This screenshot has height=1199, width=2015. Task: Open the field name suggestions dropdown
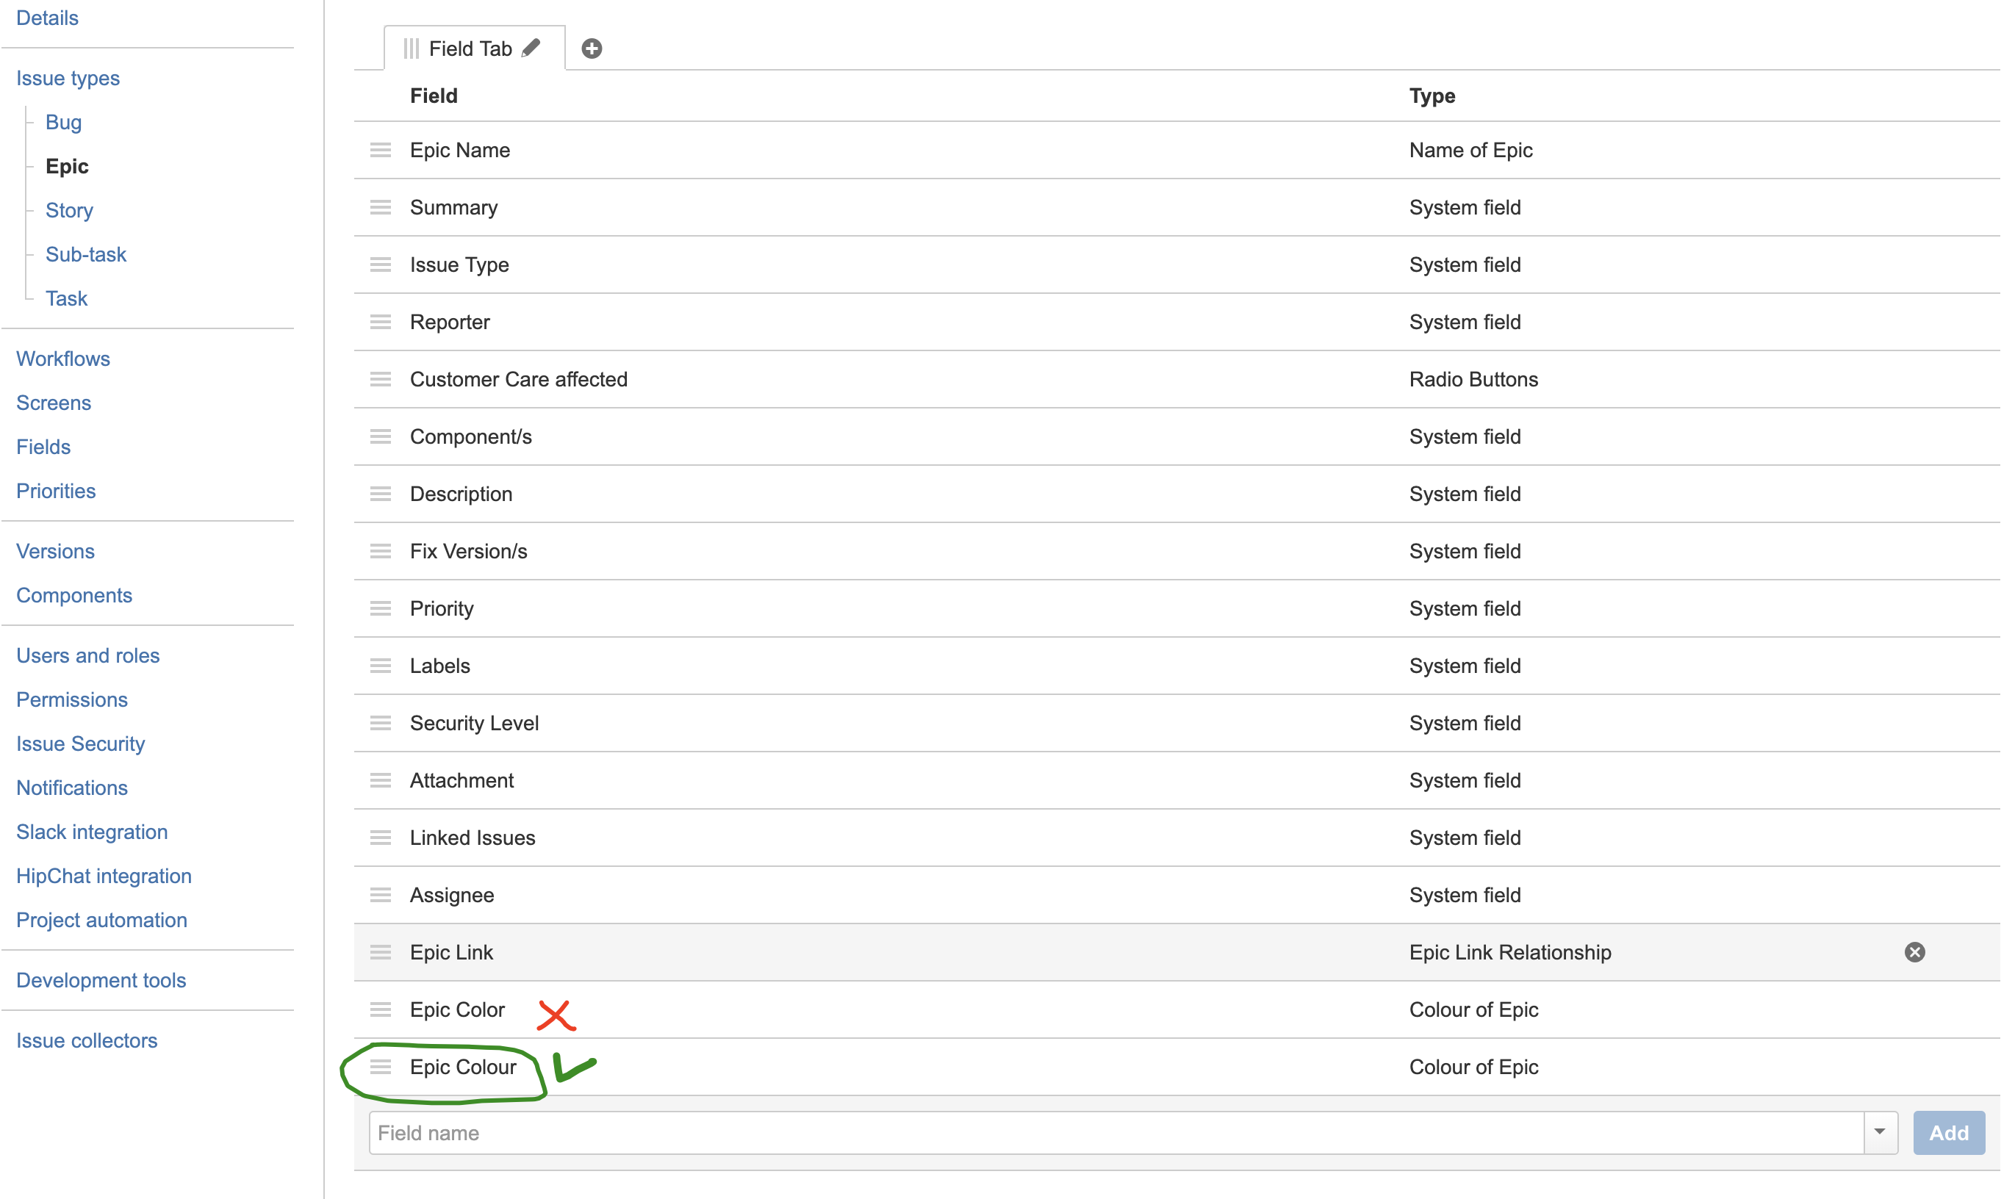1881,1132
